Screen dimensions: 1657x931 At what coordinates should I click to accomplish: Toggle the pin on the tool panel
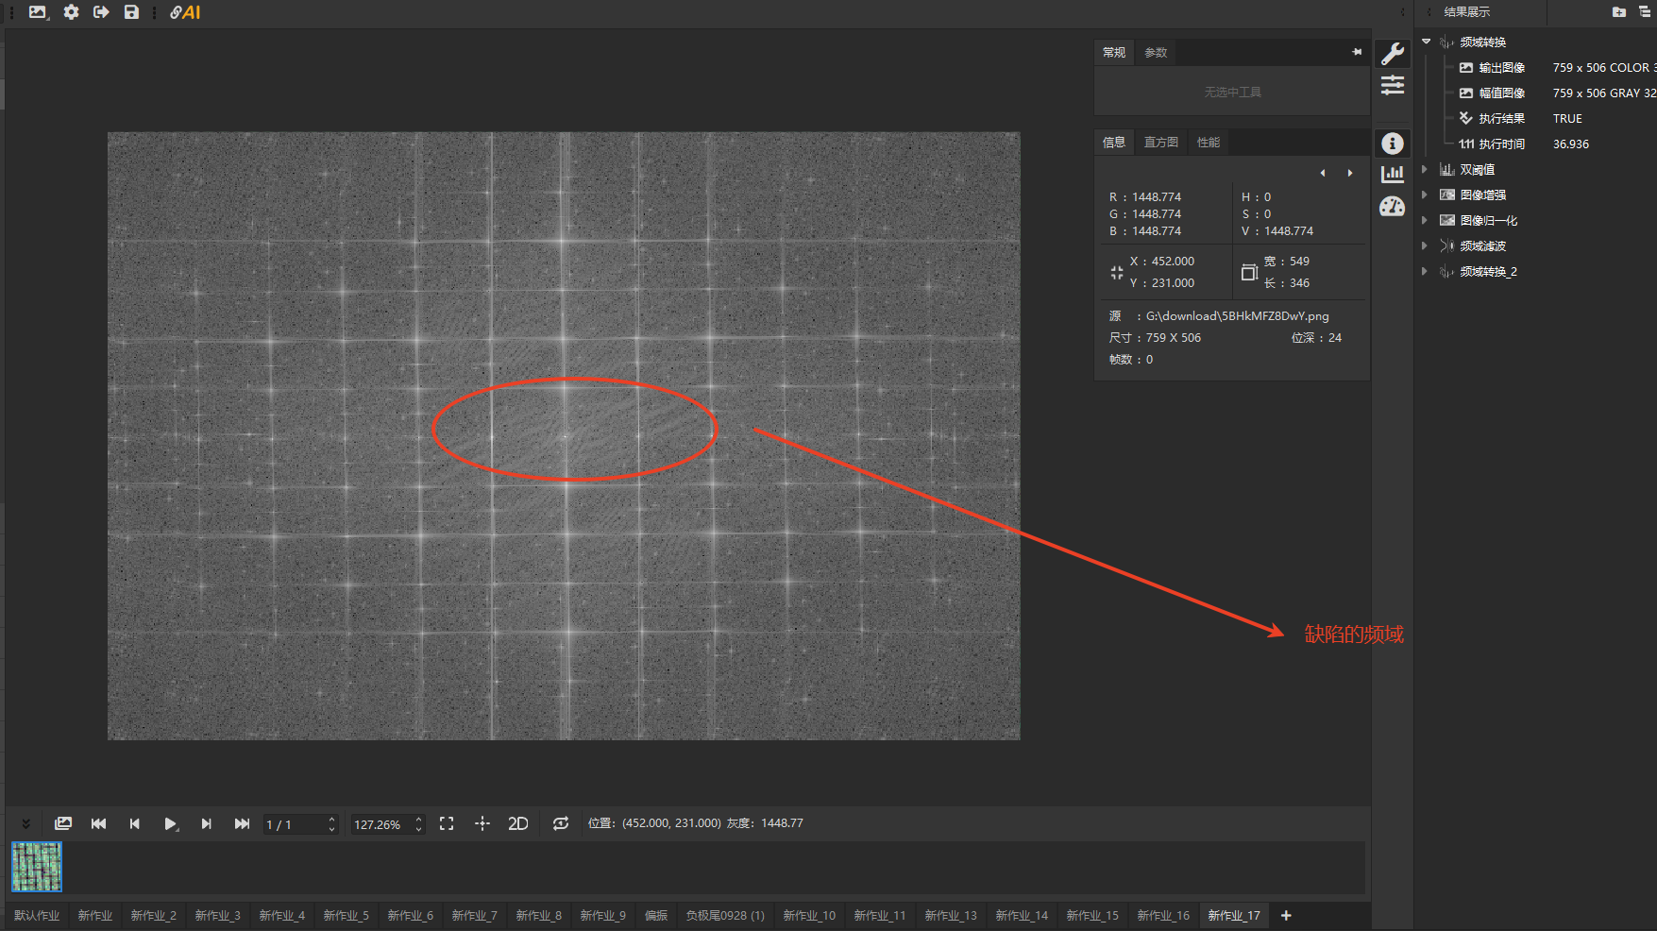1357,52
